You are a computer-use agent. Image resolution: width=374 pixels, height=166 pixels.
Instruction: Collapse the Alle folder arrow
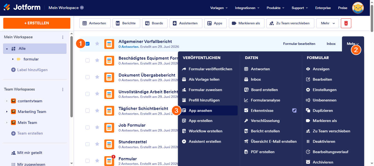[7, 49]
